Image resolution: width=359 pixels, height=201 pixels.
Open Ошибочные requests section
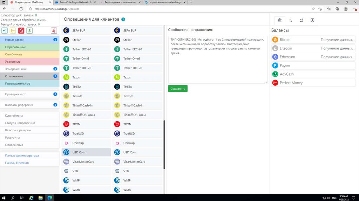[x=29, y=54]
